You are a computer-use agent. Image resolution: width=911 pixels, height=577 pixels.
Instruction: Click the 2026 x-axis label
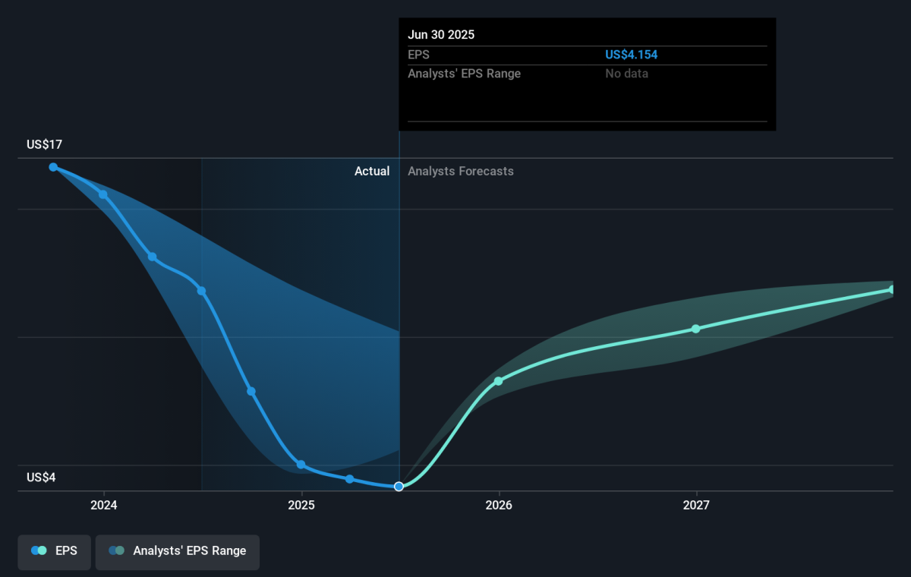[x=498, y=506]
